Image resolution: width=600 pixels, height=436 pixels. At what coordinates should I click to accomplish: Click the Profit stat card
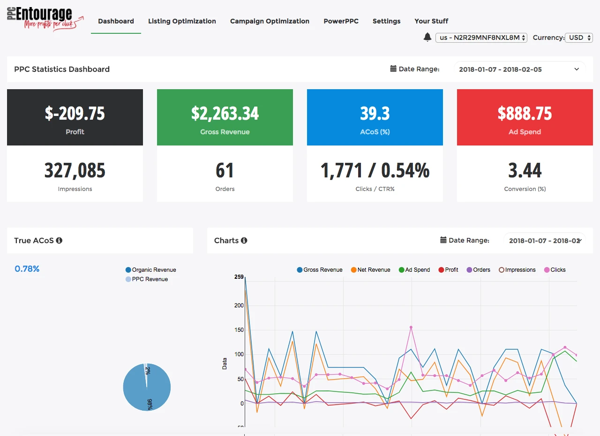75,117
